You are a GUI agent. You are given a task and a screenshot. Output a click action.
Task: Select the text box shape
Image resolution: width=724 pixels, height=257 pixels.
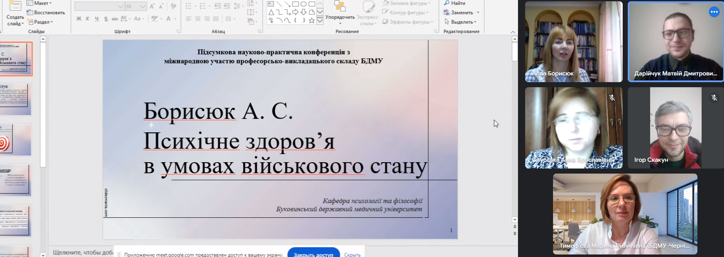271,4
